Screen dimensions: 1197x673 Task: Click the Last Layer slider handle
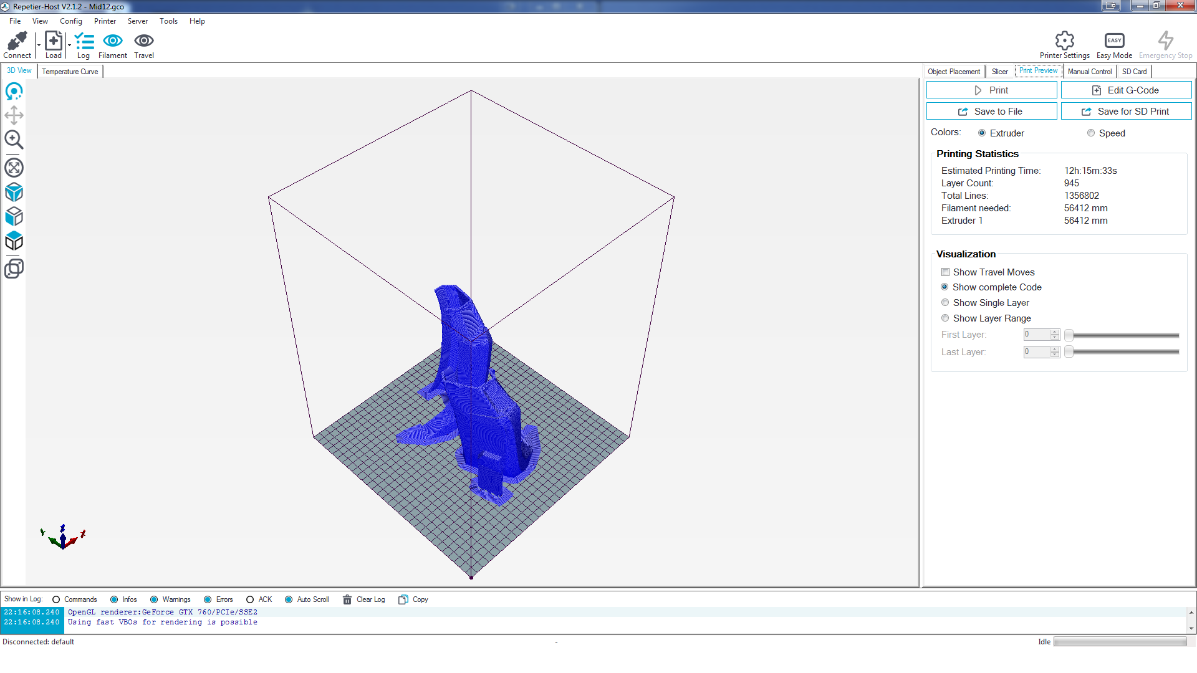pyautogui.click(x=1069, y=352)
